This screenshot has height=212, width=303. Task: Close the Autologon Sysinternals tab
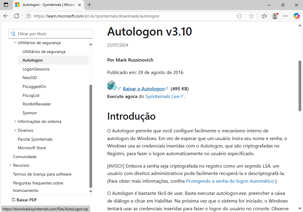[x=79, y=5]
